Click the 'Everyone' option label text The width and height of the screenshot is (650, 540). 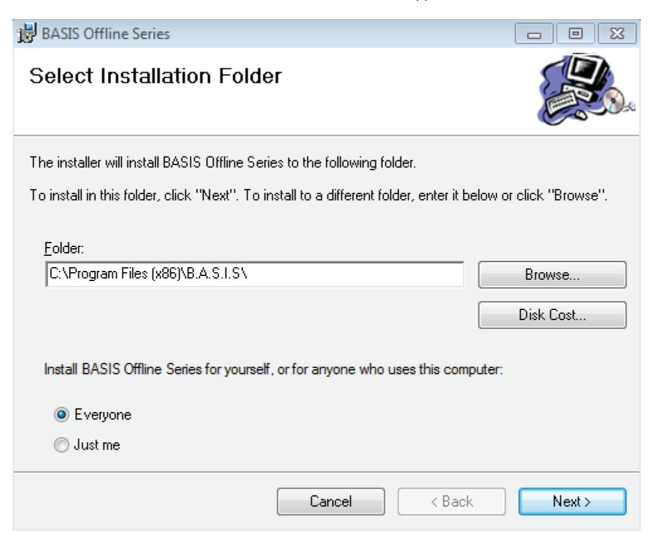point(103,415)
